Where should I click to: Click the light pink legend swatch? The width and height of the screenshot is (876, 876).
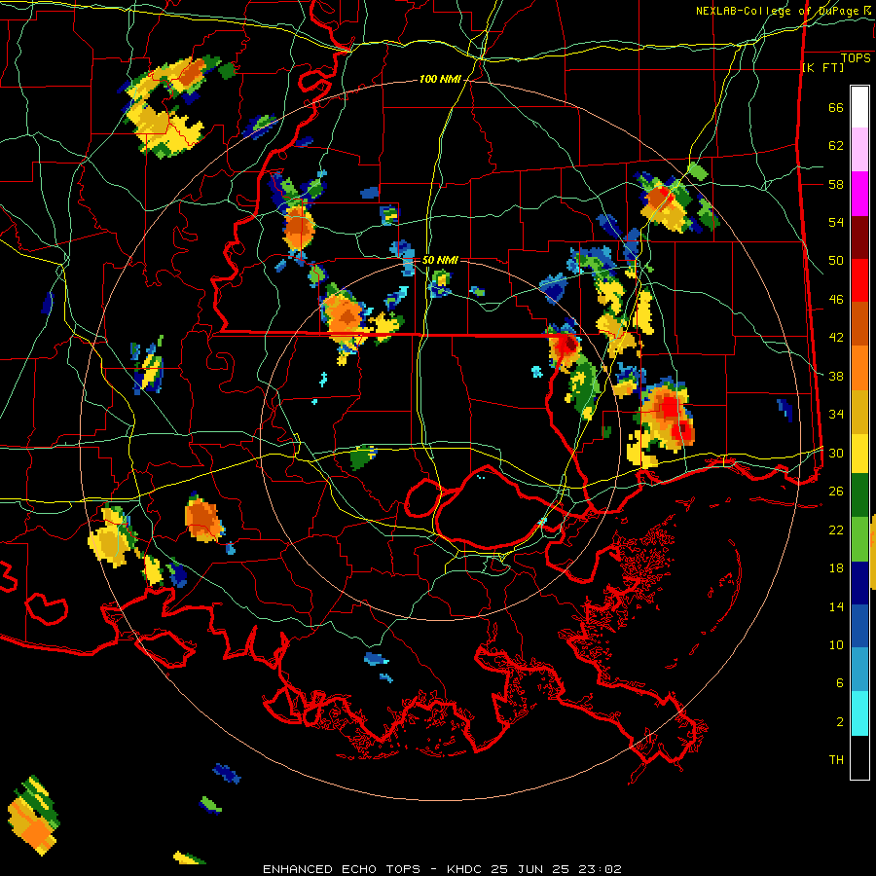point(859,150)
